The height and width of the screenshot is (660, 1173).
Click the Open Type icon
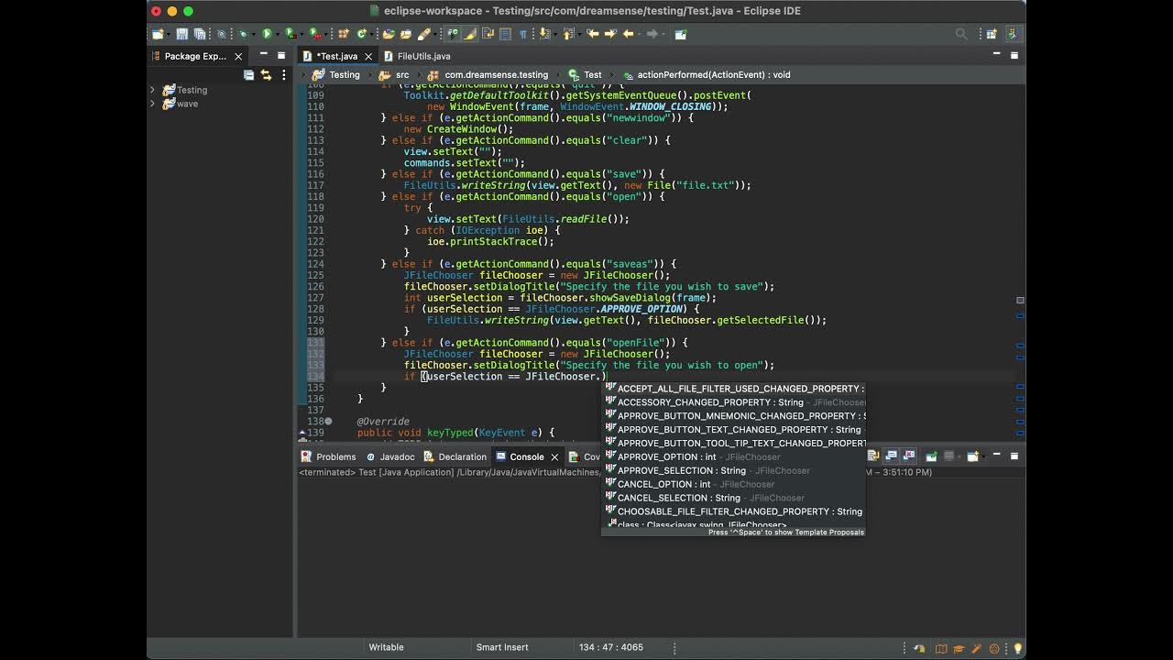tap(389, 34)
